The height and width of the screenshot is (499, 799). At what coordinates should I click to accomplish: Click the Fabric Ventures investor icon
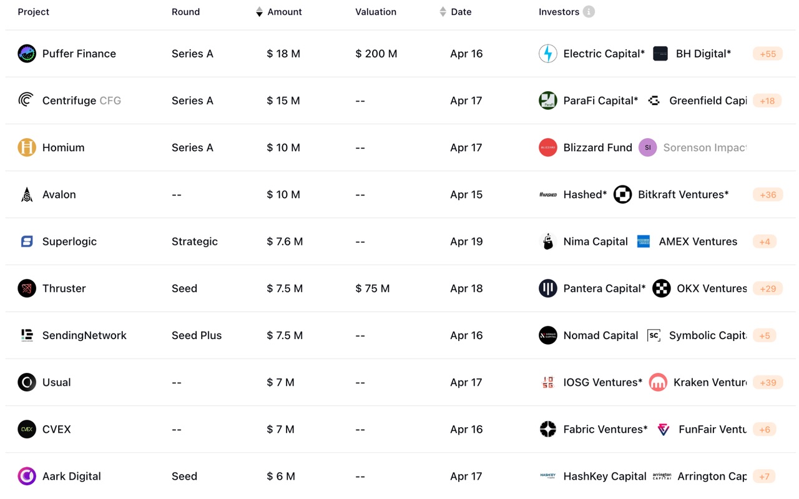[547, 429]
